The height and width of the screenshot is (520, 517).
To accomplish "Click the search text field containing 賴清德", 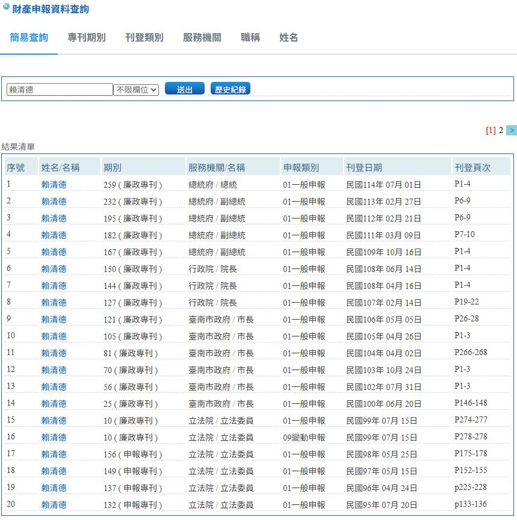I will click(60, 90).
